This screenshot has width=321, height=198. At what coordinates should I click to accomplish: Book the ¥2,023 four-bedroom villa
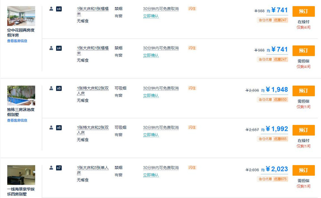point(303,170)
